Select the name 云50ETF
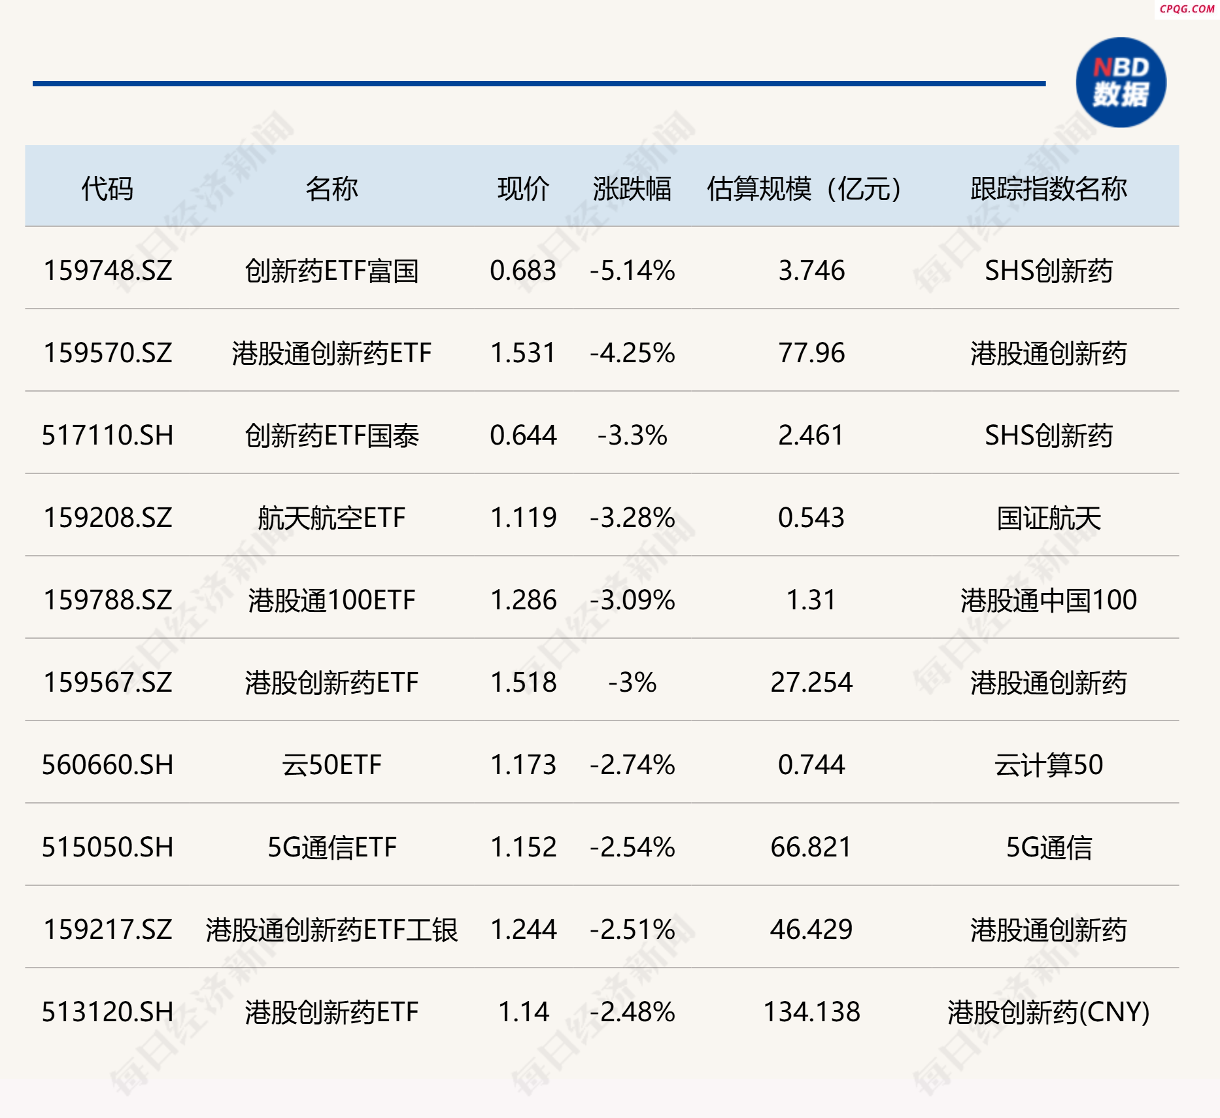Viewport: 1220px width, 1118px height. (331, 765)
